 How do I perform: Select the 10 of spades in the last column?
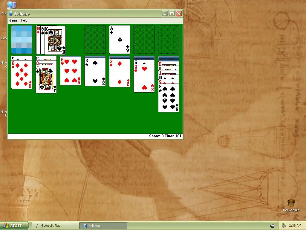169,77
